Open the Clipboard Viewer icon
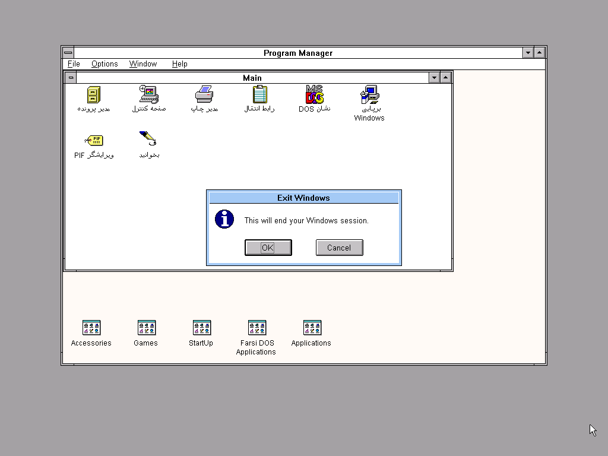 259,94
